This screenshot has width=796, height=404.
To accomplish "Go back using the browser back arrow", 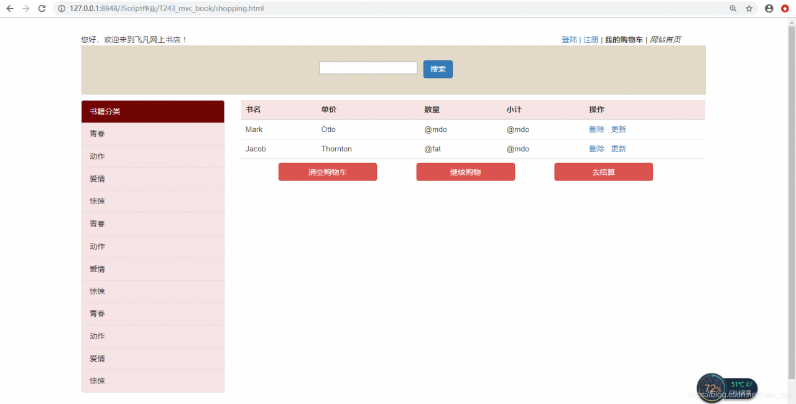I will pyautogui.click(x=9, y=9).
